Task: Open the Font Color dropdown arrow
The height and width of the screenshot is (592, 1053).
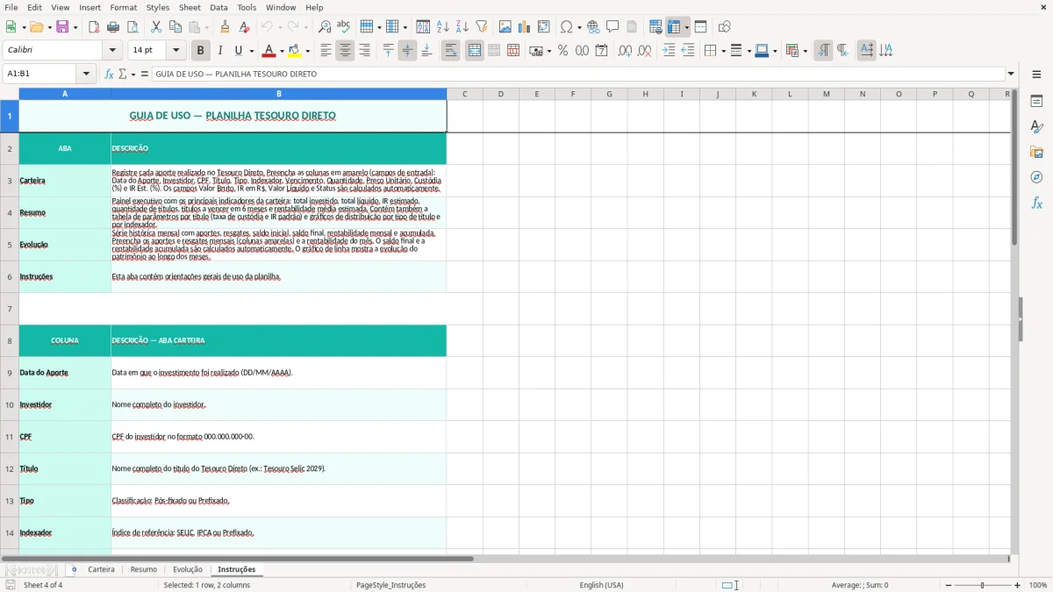Action: (x=282, y=51)
